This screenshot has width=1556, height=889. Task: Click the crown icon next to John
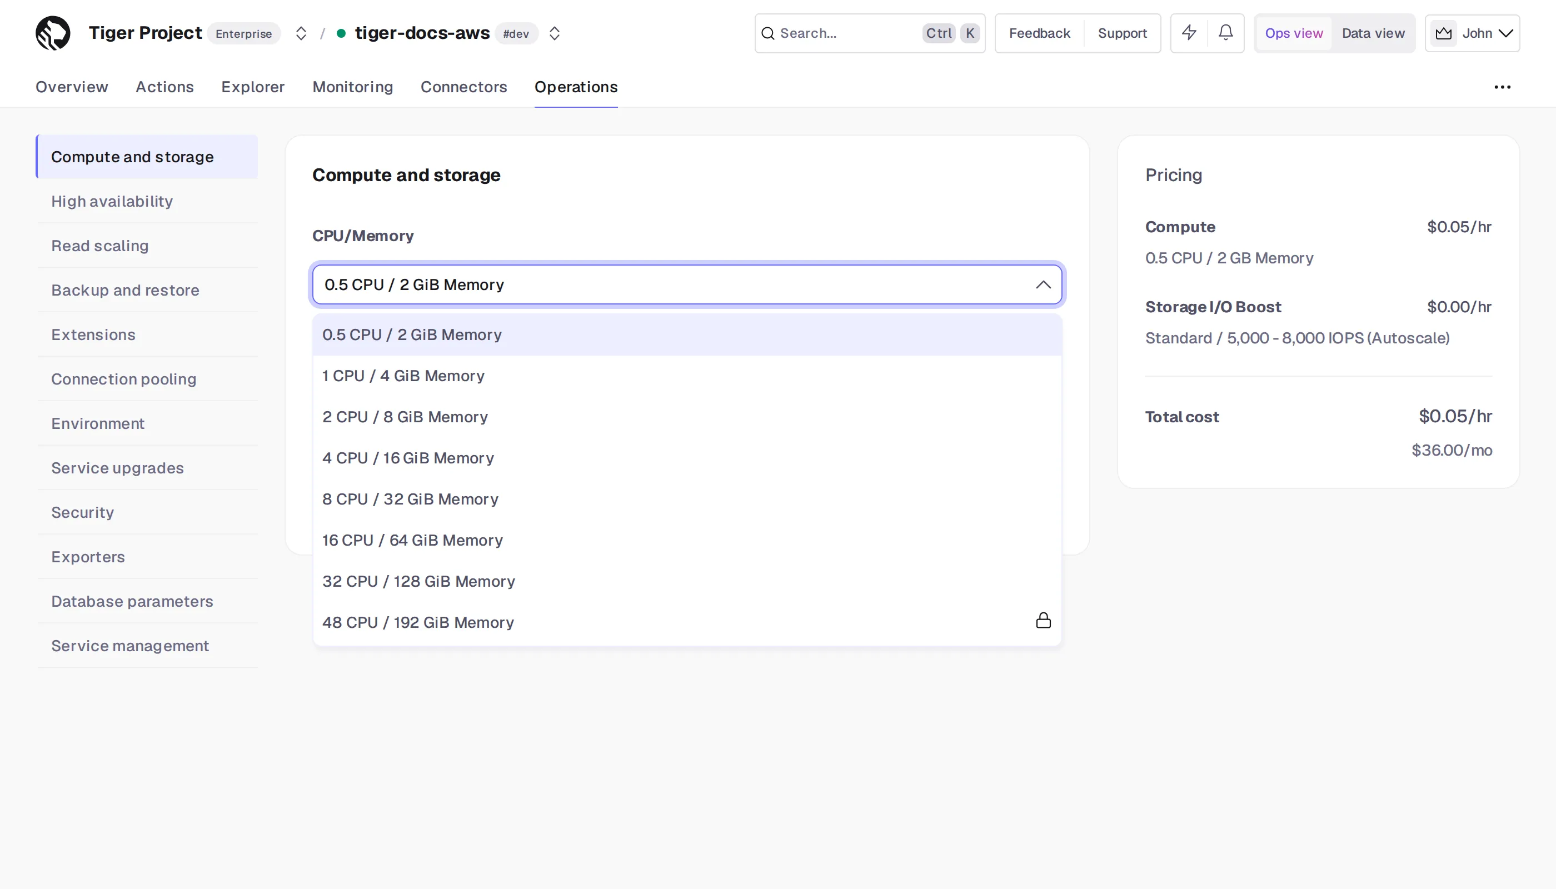(1444, 33)
